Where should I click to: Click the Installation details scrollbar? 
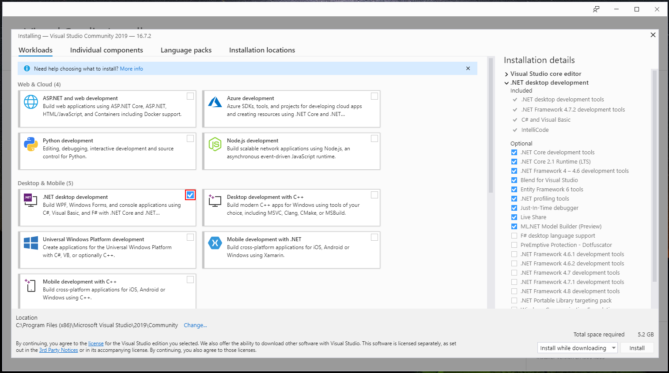[x=654, y=176]
